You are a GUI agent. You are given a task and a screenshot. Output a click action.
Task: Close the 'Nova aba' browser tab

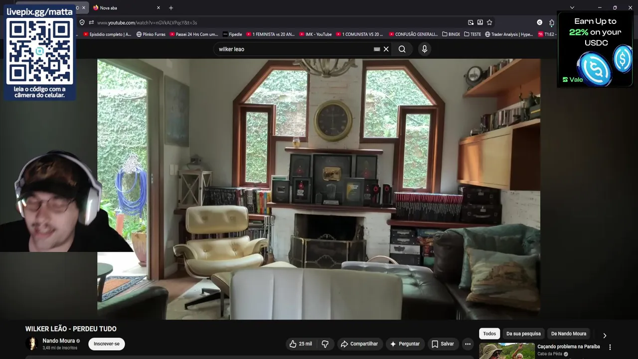(x=159, y=8)
